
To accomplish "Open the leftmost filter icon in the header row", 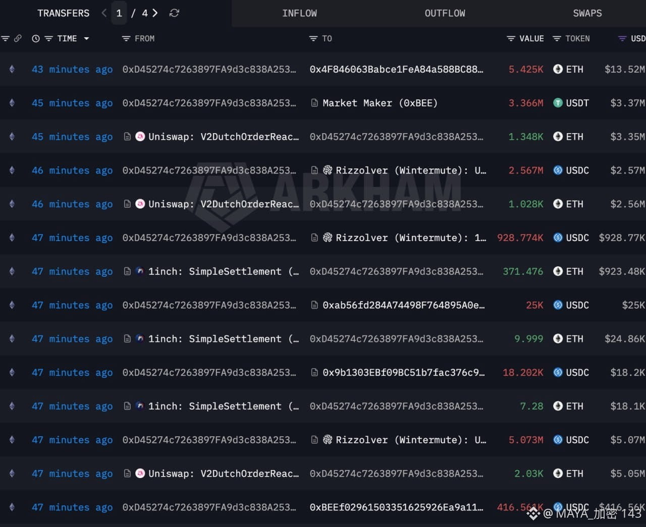I will (x=5, y=38).
